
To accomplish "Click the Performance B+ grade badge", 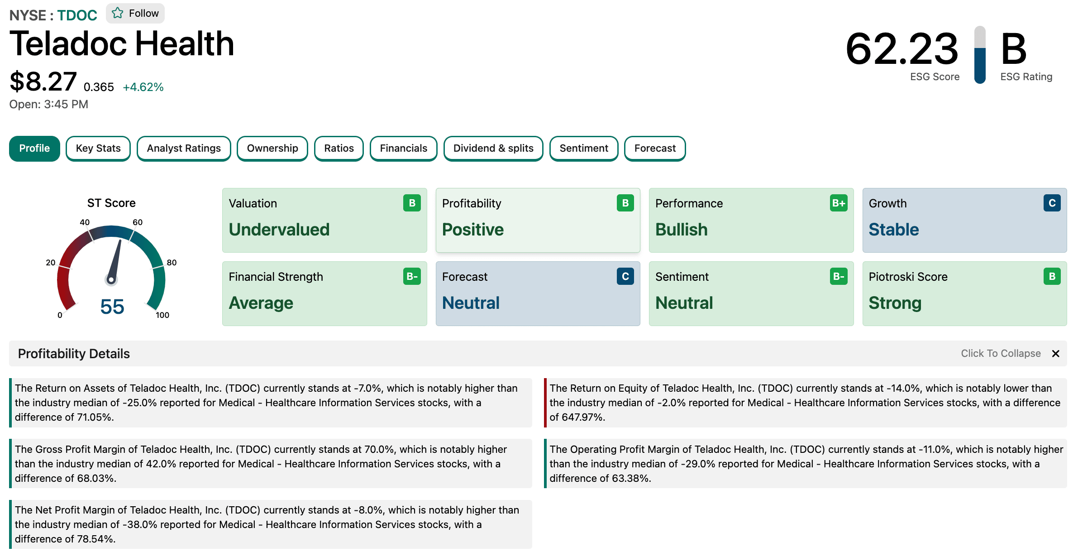I will 839,203.
